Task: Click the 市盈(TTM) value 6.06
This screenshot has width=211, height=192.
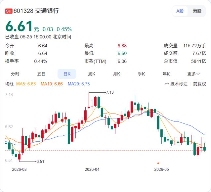Action: (122, 61)
